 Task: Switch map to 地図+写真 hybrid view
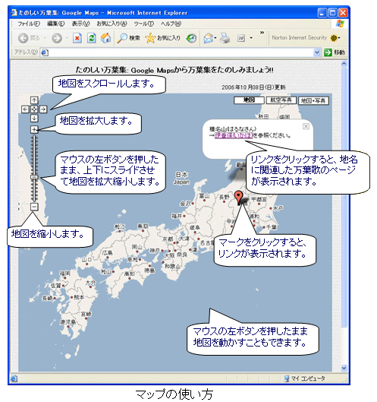(313, 100)
